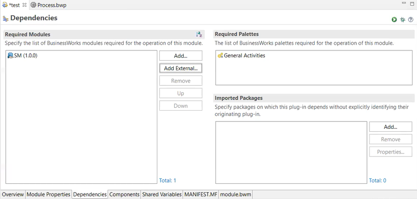Open help via question mark icon
Viewport: 417px width, 199px height.
pyautogui.click(x=410, y=20)
